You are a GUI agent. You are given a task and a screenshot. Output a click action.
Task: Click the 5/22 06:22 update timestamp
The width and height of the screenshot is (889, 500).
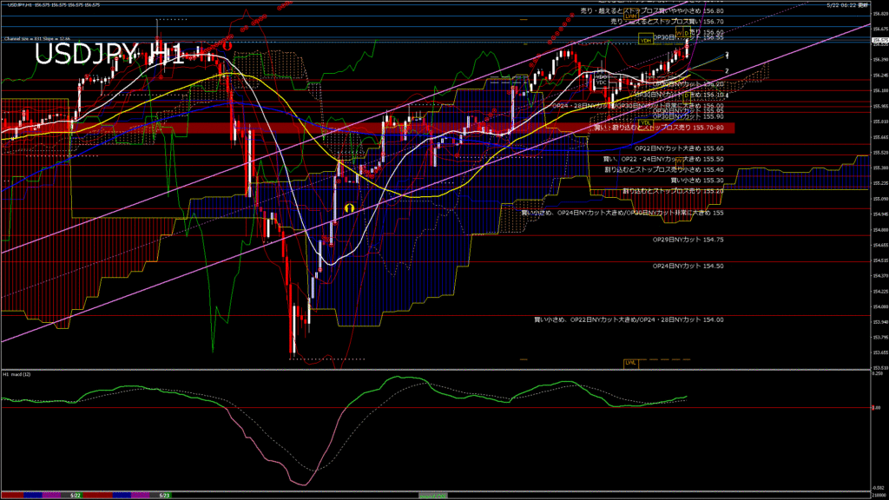(x=847, y=4)
